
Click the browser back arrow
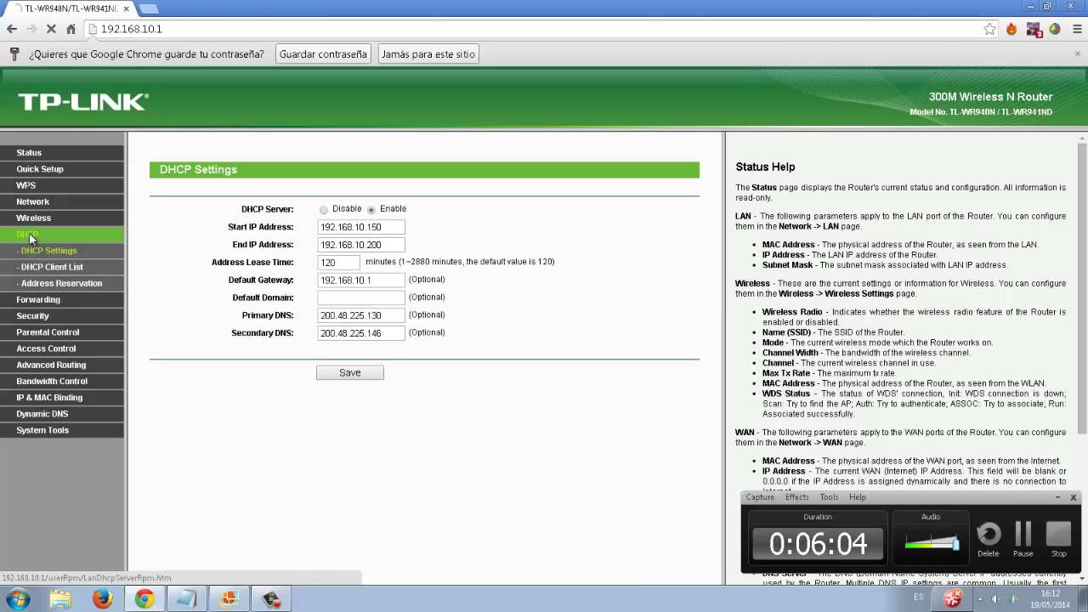click(x=12, y=29)
